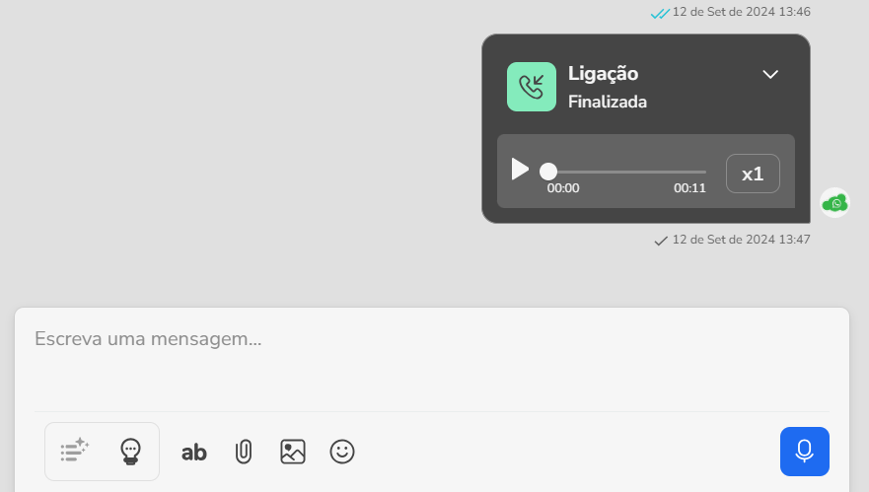Image resolution: width=869 pixels, height=492 pixels.
Task: Start recording with the blue microphone button
Action: 804,451
